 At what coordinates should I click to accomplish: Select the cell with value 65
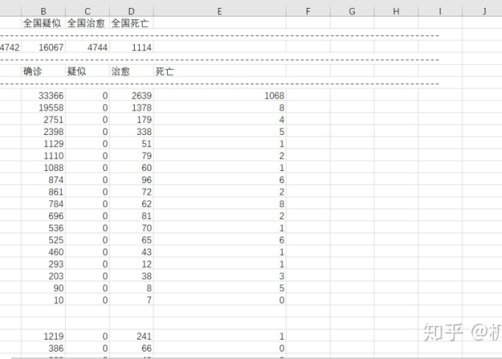(131, 239)
